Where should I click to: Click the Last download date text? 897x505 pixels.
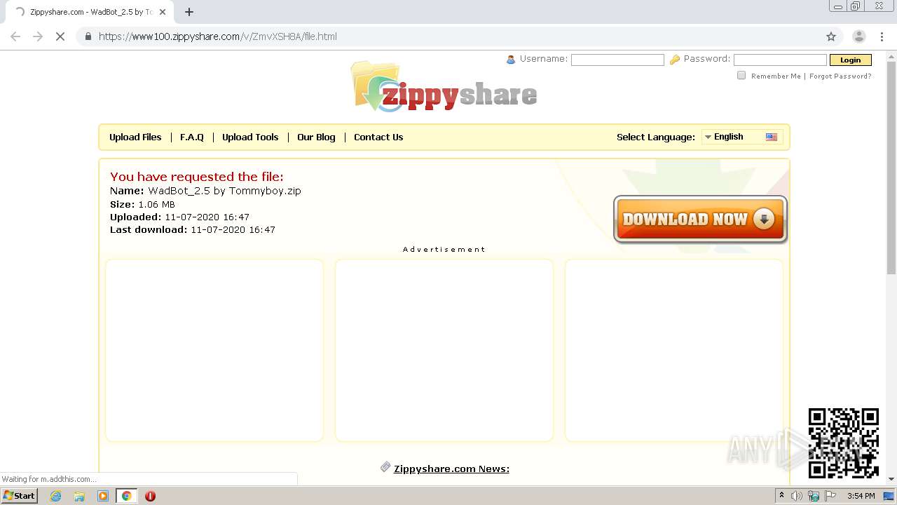[x=193, y=230]
